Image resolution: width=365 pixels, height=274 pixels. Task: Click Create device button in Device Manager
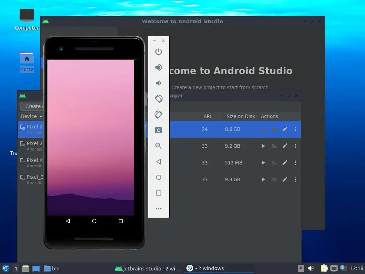32,106
